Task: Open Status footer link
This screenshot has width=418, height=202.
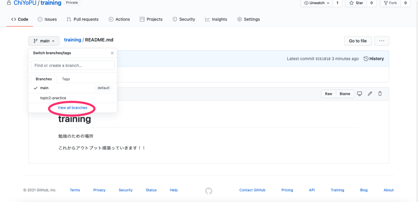Action: tap(151, 190)
